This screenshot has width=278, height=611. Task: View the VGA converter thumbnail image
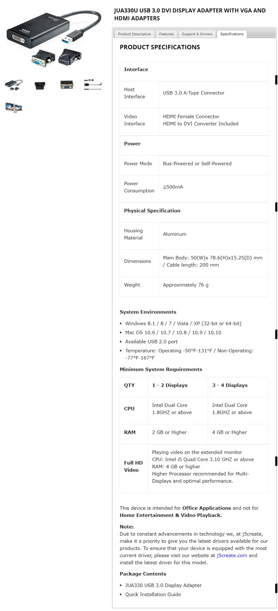click(67, 85)
